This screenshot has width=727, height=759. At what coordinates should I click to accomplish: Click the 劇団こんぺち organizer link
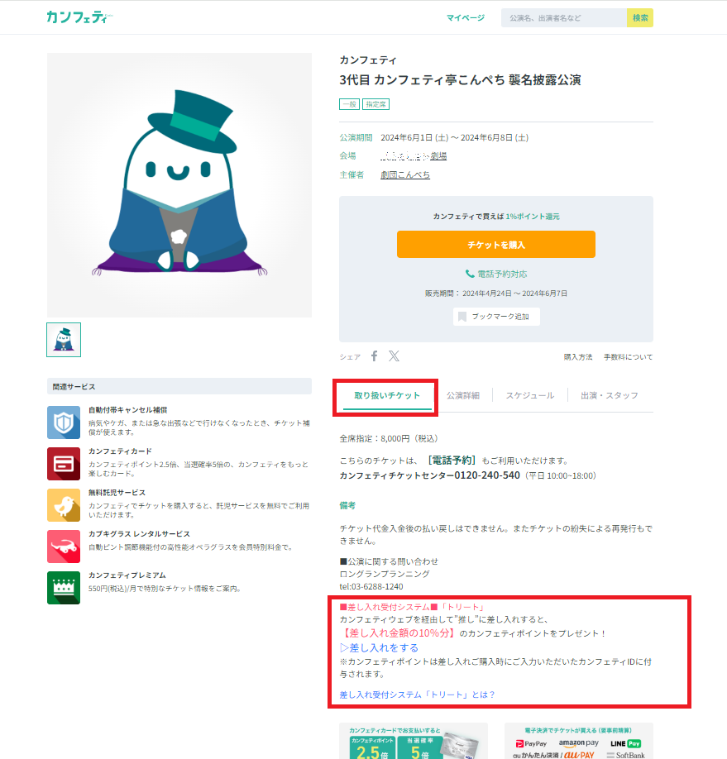[404, 174]
